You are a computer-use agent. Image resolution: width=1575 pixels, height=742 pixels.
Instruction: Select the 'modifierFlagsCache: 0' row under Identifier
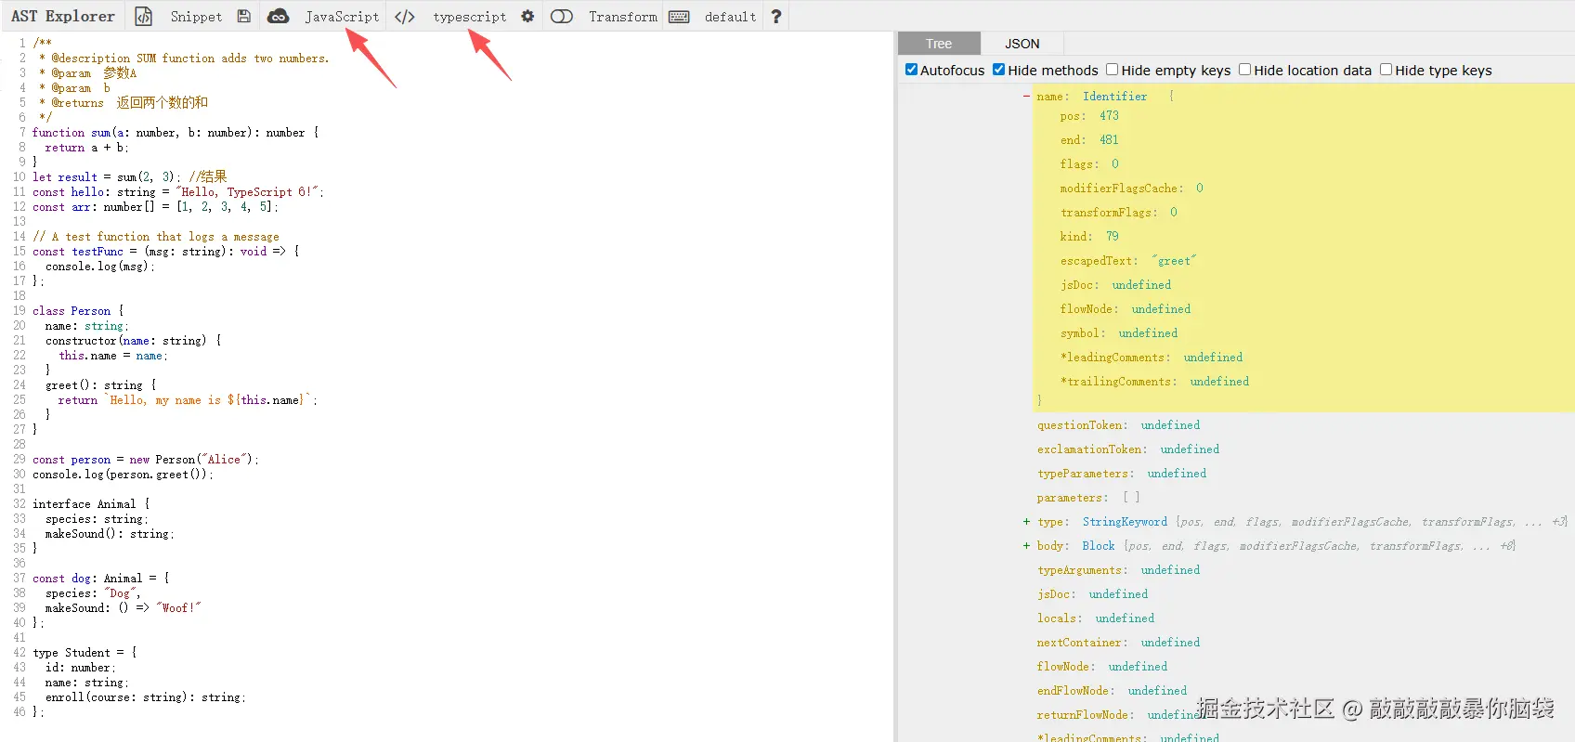(x=1131, y=189)
